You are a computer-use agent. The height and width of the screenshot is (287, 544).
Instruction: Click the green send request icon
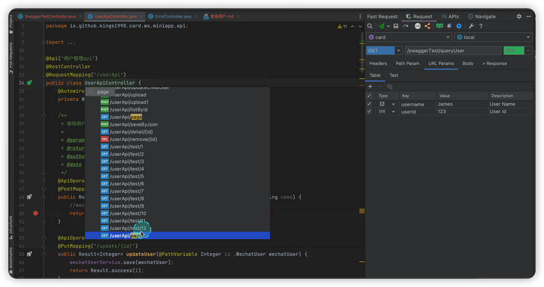pos(382,27)
